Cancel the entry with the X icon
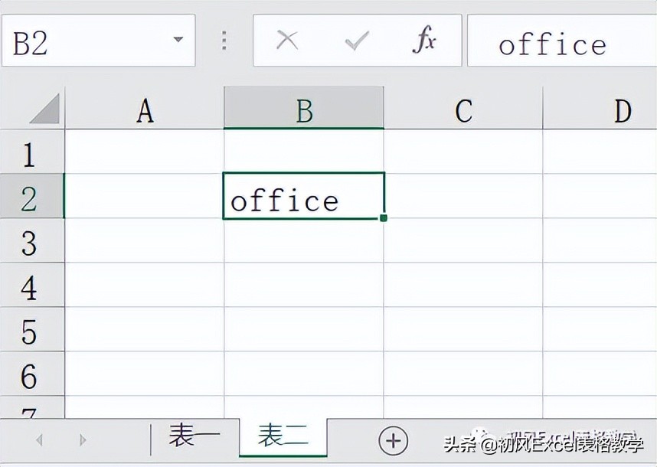This screenshot has width=657, height=467. (x=287, y=41)
